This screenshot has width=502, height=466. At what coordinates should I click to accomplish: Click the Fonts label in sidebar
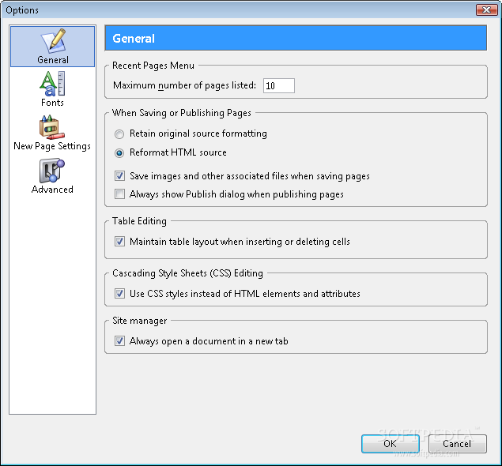pos(52,103)
